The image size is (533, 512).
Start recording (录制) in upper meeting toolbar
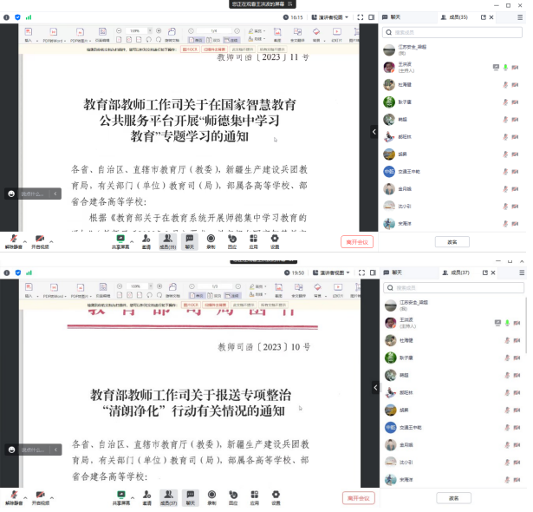pyautogui.click(x=211, y=240)
